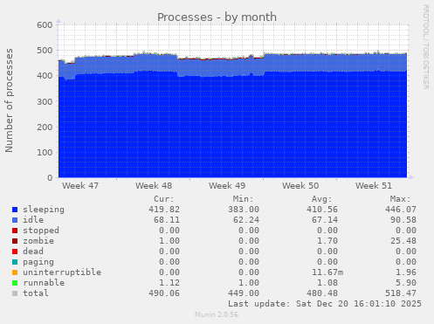Click the 'Week 47' axis label
Viewport: 434px width, 324px height.
point(80,186)
